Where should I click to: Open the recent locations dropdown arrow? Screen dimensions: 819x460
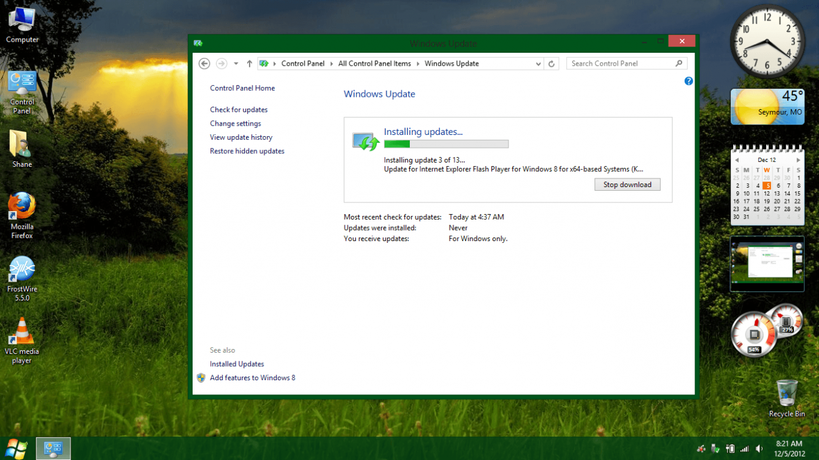pyautogui.click(x=236, y=64)
